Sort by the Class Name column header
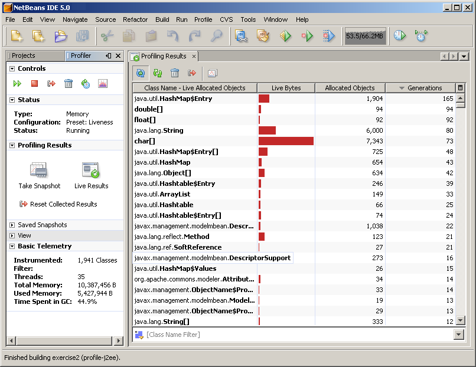 click(195, 88)
